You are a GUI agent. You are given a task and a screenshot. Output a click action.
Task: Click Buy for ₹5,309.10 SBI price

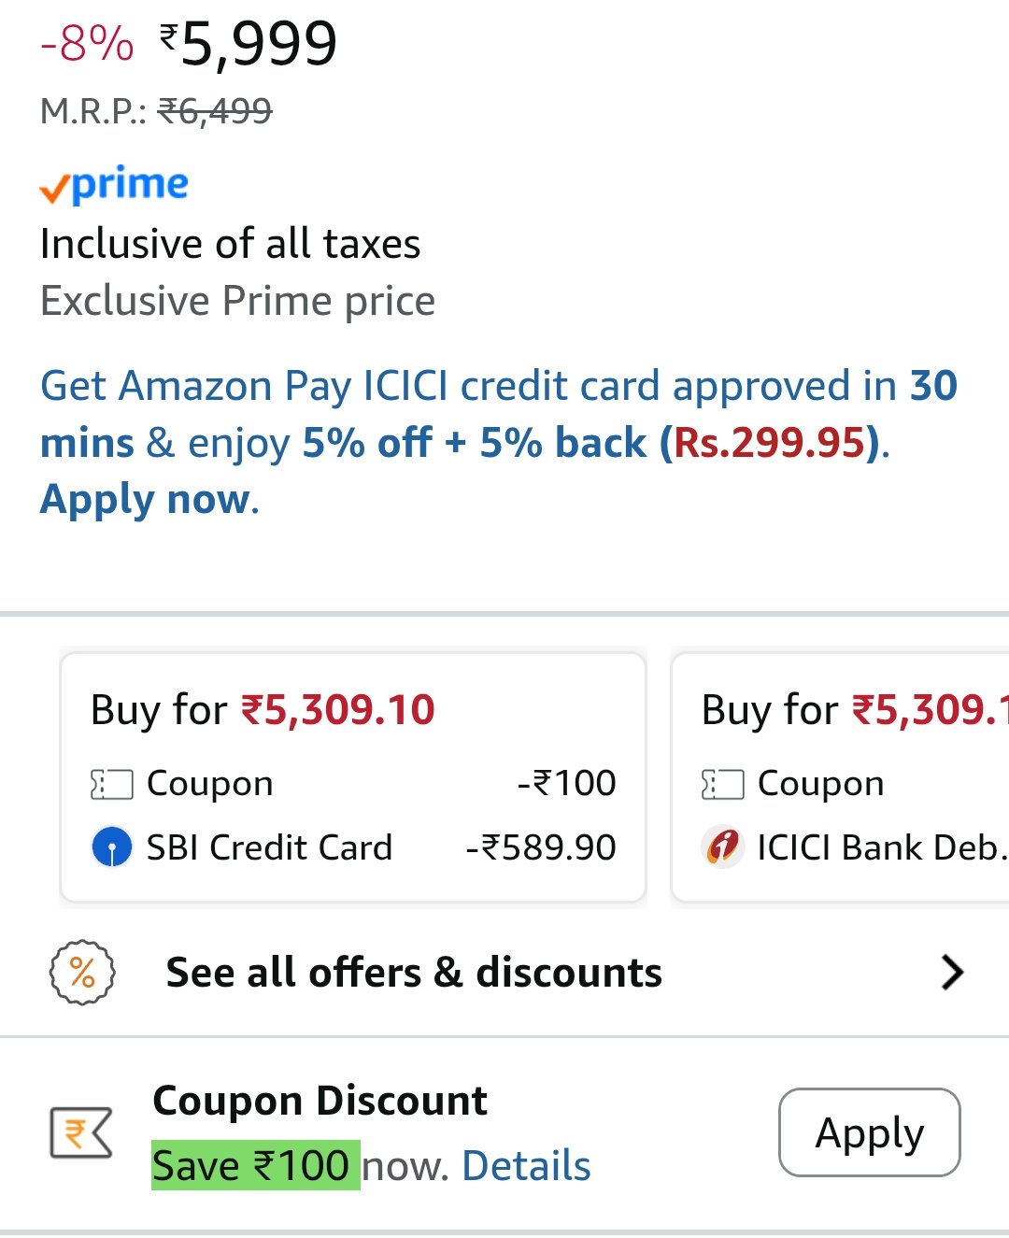click(263, 710)
